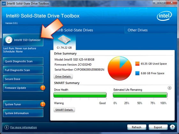Click the Intel logo
The image size is (179, 134).
pos(164,16)
